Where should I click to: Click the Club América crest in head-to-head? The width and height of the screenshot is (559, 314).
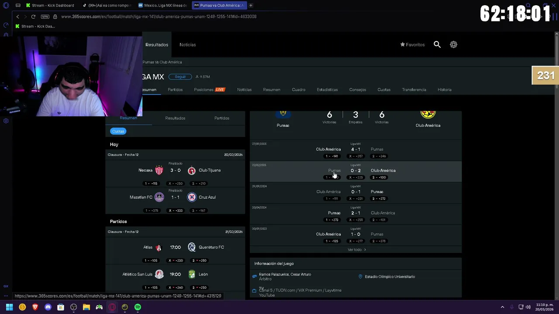[428, 114]
